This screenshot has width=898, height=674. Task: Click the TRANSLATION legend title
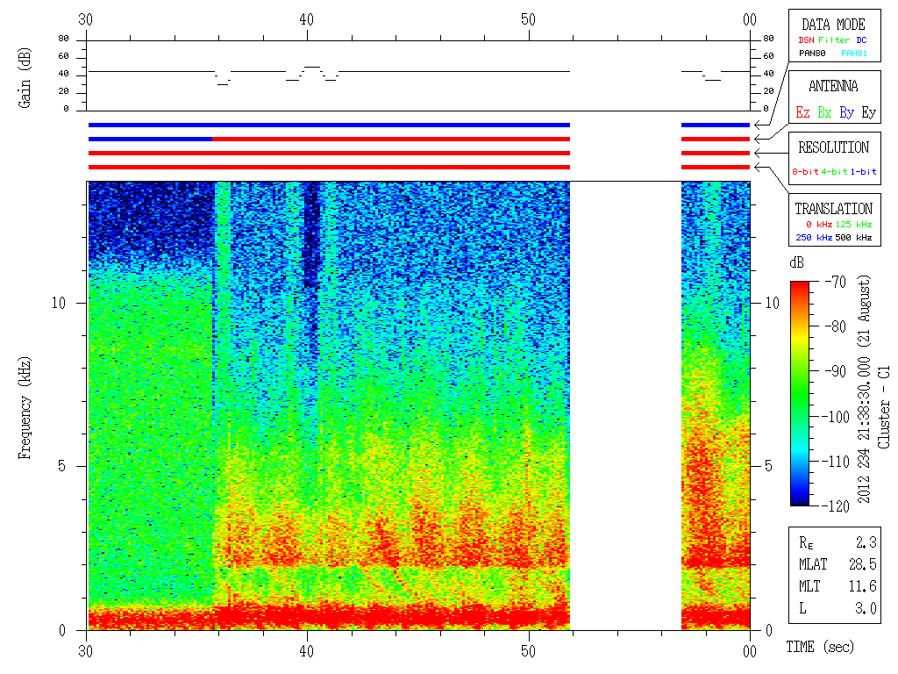(x=833, y=209)
